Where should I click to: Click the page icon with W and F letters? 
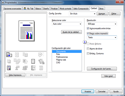click(33, 61)
